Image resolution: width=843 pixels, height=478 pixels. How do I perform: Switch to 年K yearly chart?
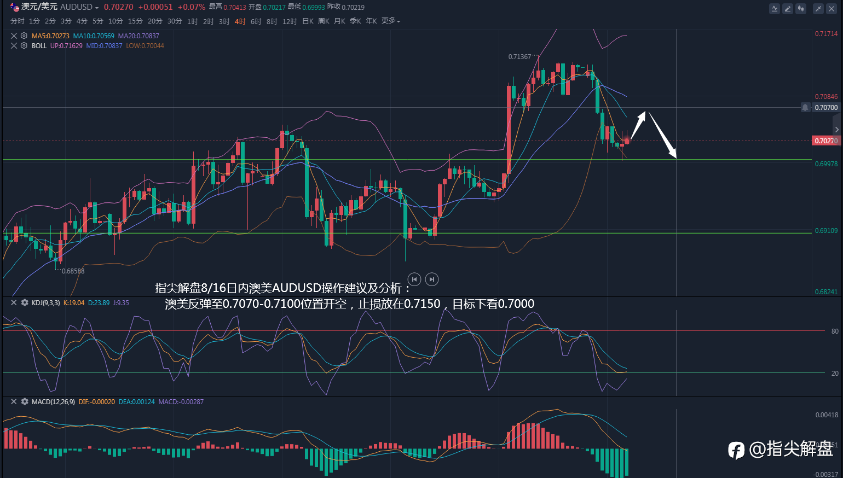pyautogui.click(x=372, y=21)
